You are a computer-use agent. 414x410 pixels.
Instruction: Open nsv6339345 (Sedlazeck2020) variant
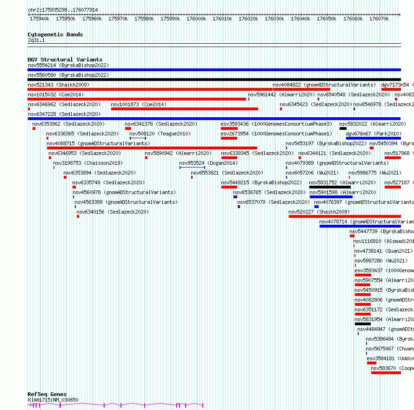pos(257,153)
